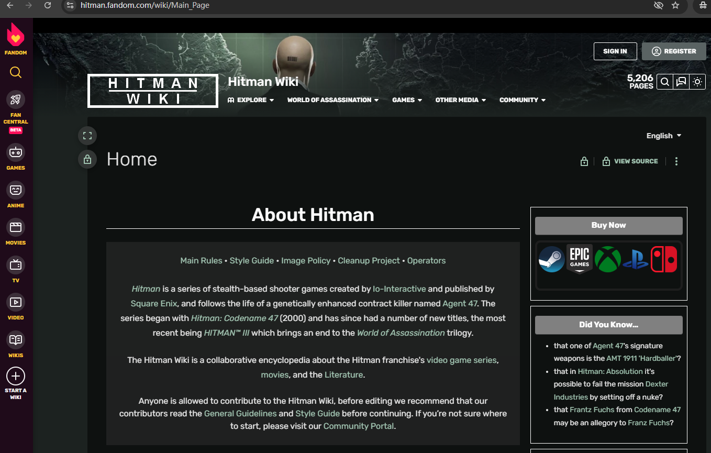Follow the Hitman: Codename 47 link

point(234,318)
